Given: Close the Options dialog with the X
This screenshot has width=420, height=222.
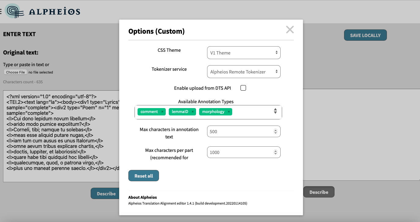Looking at the screenshot, I should [289, 30].
